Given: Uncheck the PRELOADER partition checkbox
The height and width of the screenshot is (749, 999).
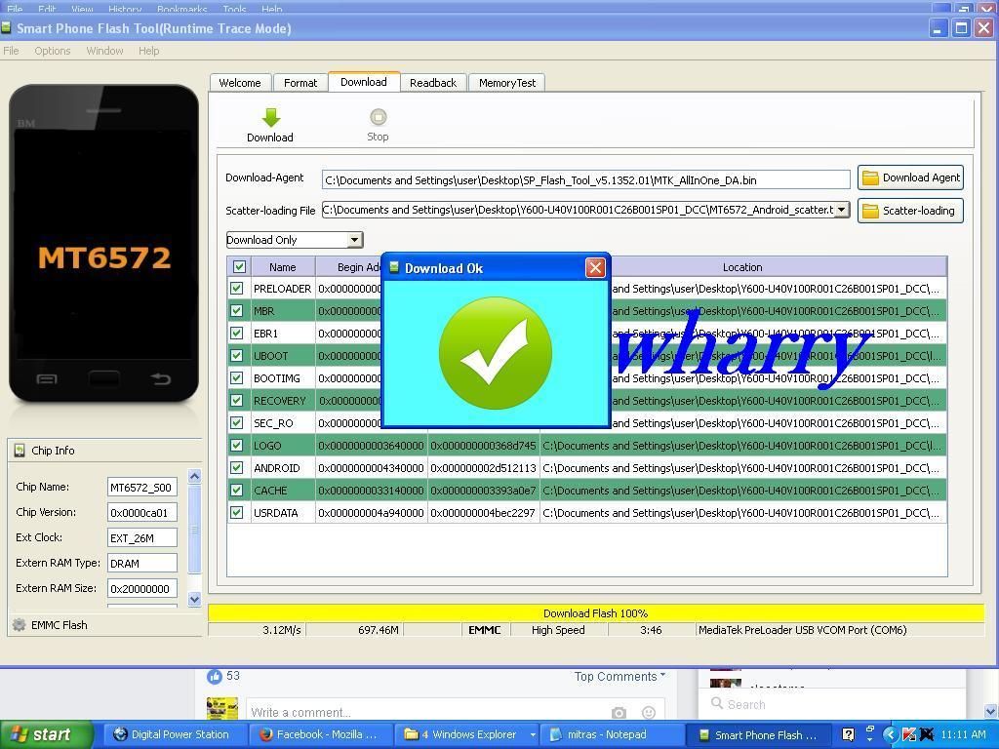Looking at the screenshot, I should [x=237, y=289].
